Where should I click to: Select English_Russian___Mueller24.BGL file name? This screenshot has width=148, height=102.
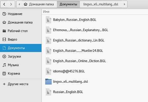[x=78, y=51]
